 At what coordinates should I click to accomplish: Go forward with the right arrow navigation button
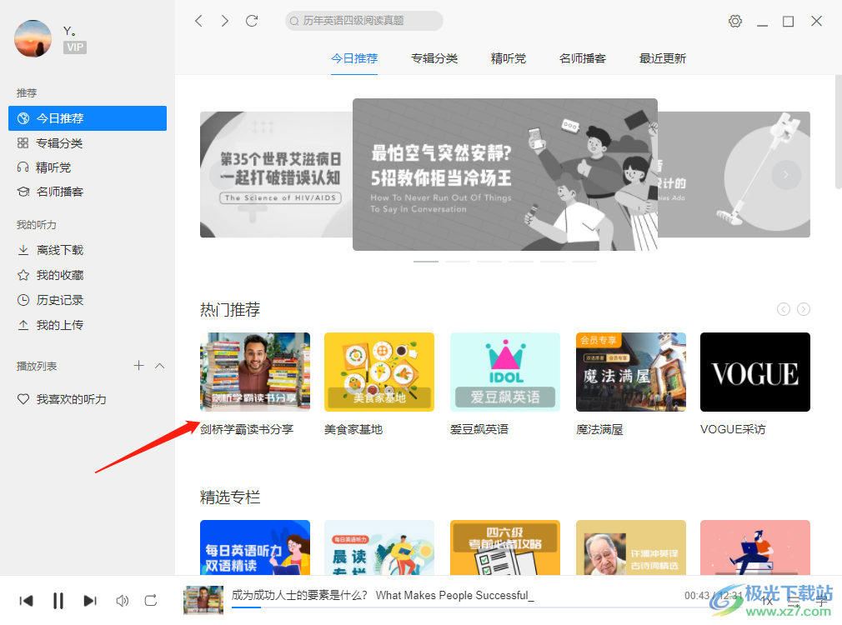pos(225,21)
